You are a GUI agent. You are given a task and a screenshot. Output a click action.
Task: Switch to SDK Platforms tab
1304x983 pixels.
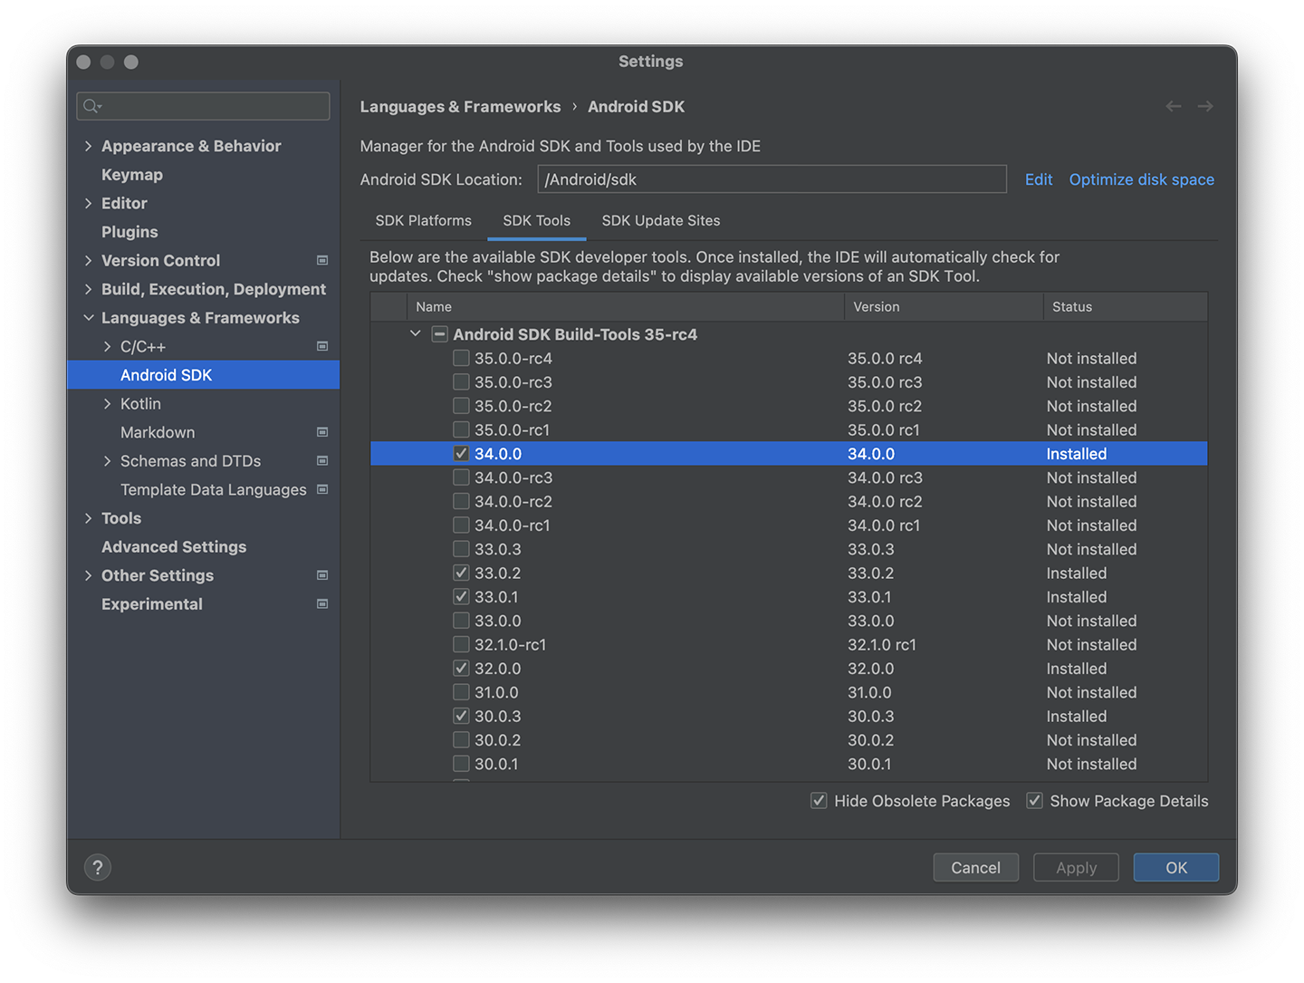pyautogui.click(x=423, y=221)
